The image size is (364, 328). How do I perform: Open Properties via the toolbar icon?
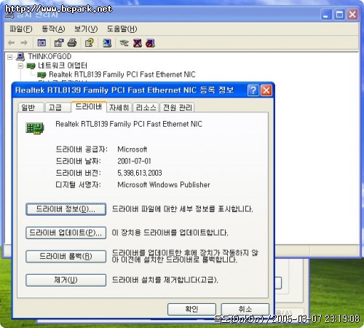coord(59,43)
